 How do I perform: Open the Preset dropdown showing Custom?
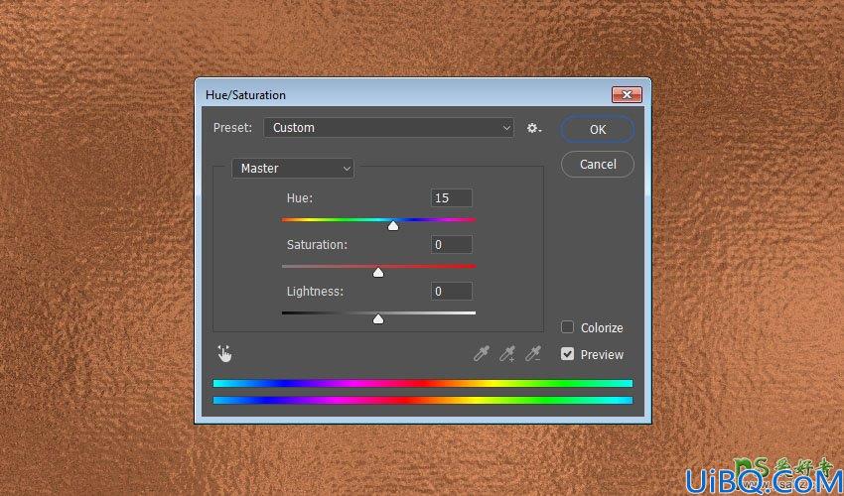click(x=388, y=128)
